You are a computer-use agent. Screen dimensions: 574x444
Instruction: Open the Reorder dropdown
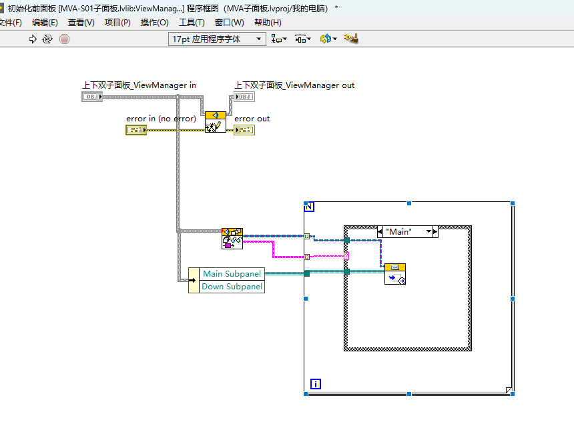(x=328, y=39)
